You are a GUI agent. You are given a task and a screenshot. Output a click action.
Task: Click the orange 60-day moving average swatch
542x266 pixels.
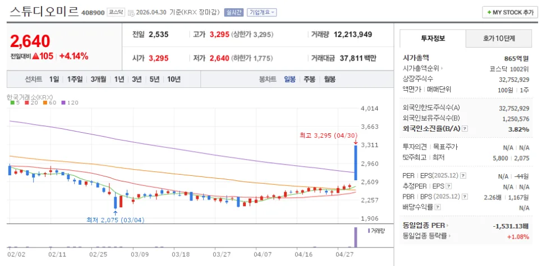click(x=45, y=102)
